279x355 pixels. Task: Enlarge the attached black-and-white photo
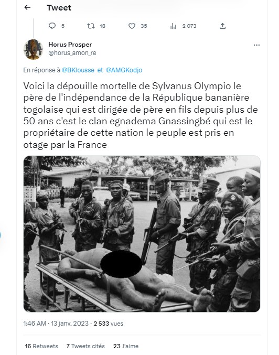142,234
